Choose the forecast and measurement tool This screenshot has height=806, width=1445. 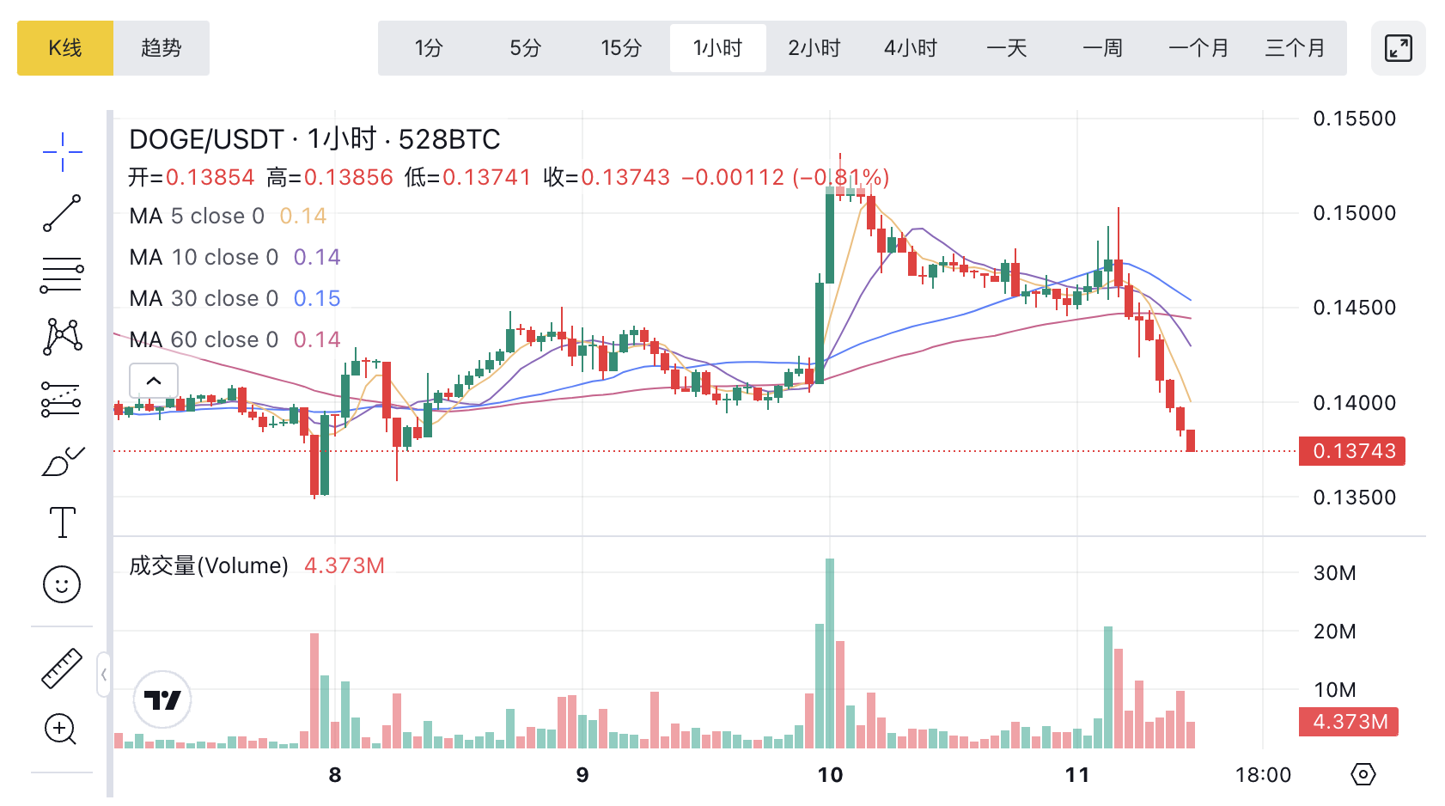click(62, 400)
